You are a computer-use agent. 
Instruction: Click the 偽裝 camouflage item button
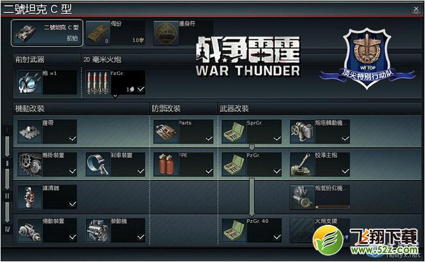115,33
